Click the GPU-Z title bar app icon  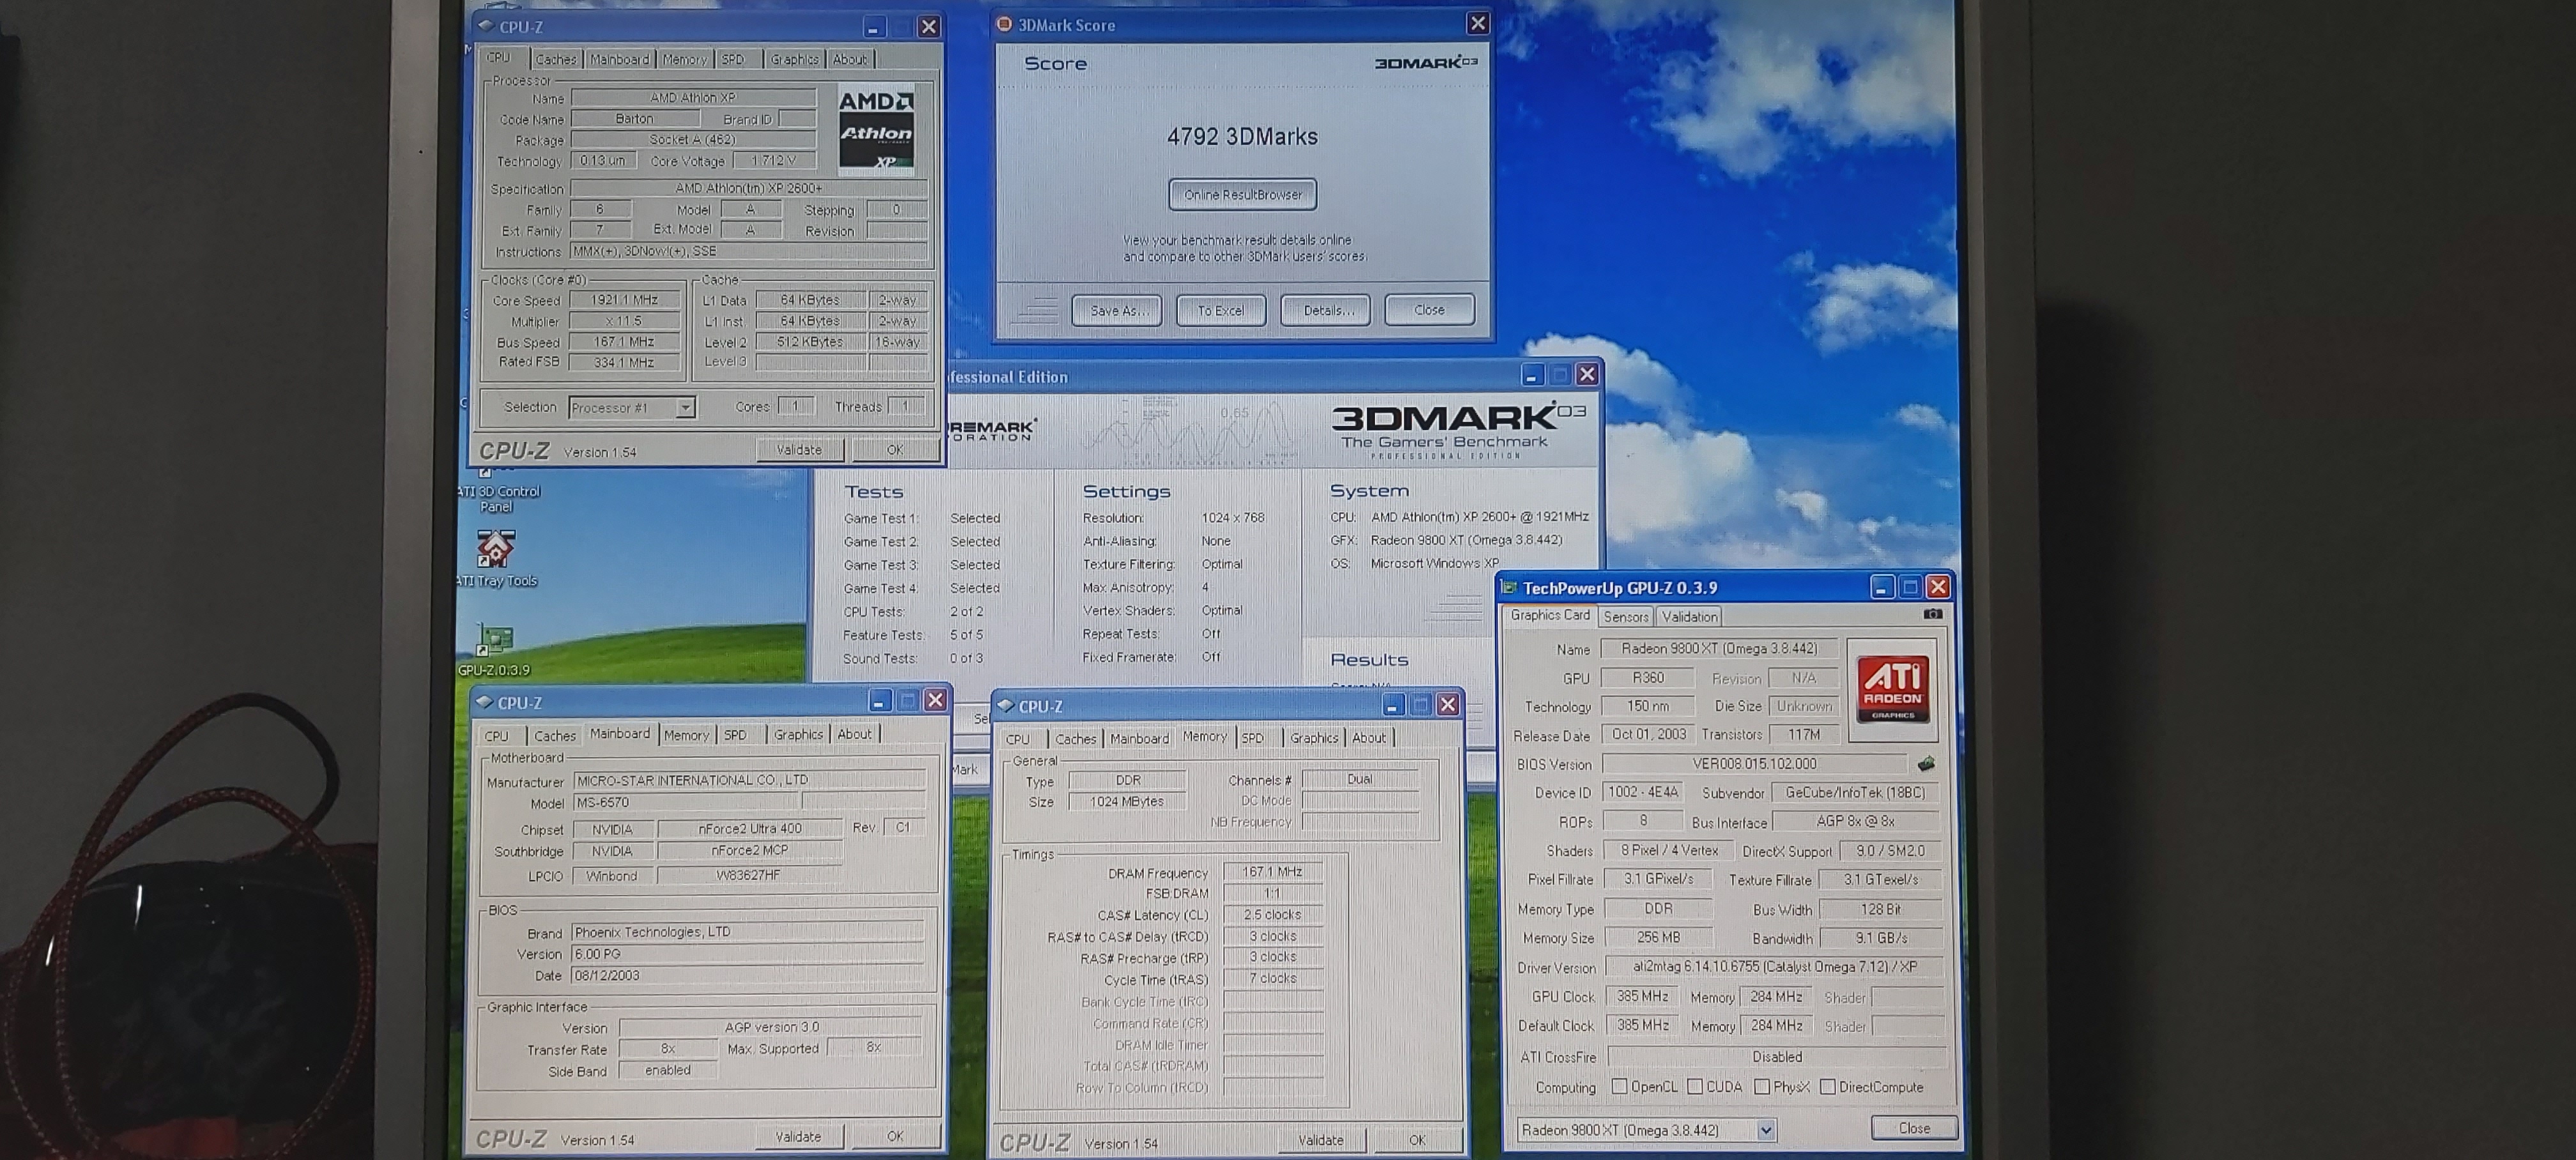(1509, 588)
